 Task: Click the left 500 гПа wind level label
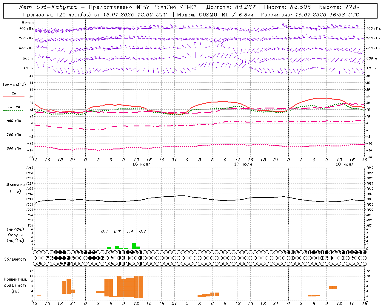coord(26,28)
